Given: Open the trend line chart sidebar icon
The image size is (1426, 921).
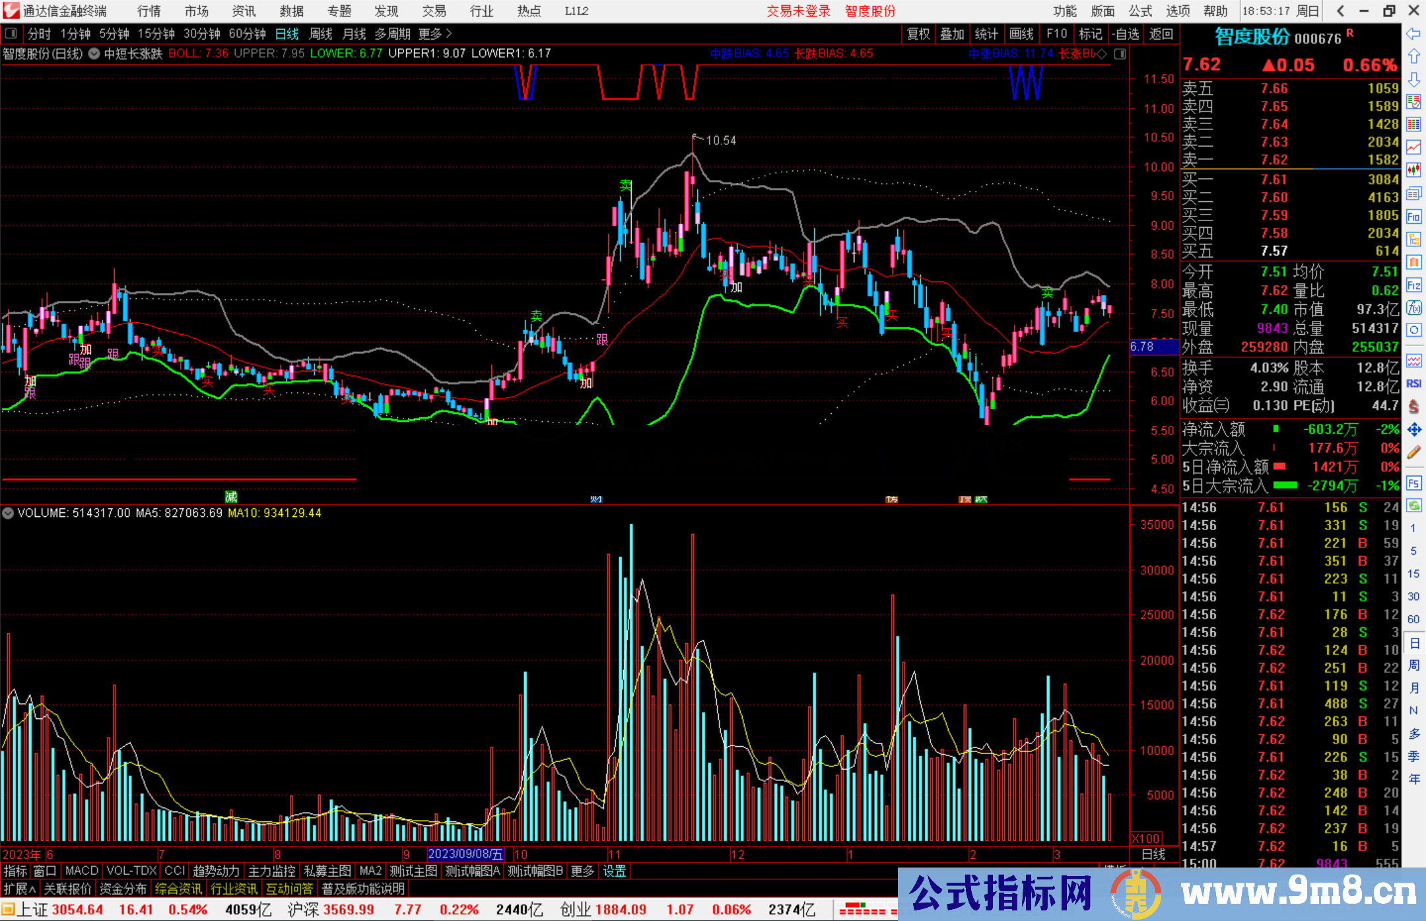Looking at the screenshot, I should [1413, 147].
